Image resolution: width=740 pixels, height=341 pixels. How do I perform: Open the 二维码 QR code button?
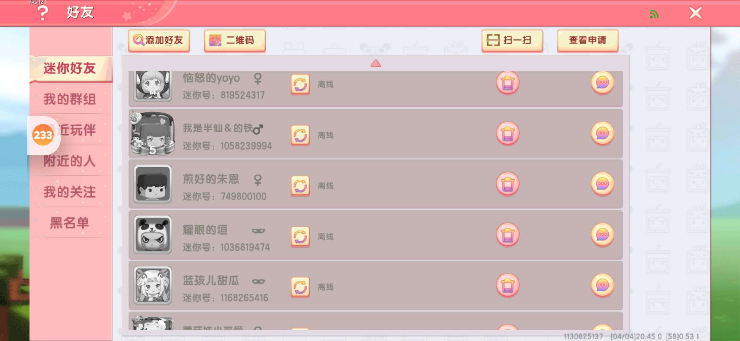[235, 40]
